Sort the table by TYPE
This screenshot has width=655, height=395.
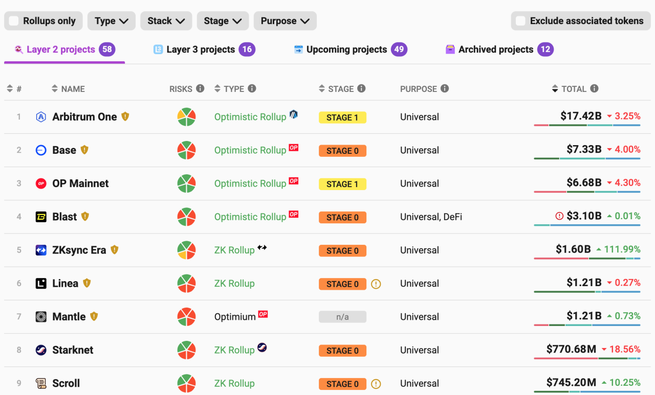click(229, 89)
